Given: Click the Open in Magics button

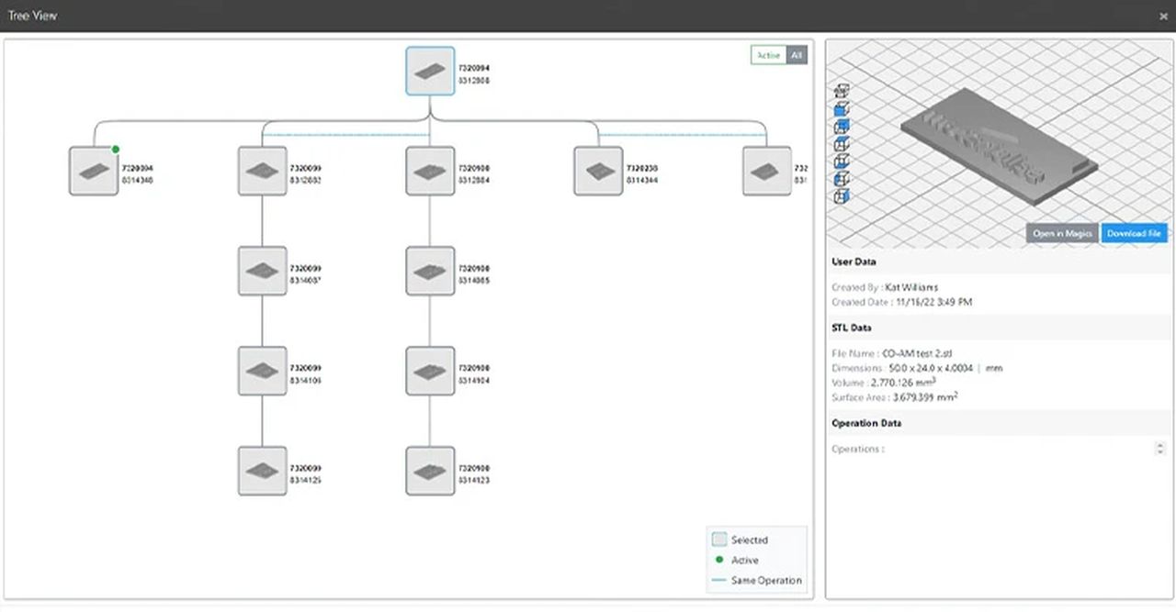Looking at the screenshot, I should (x=1062, y=234).
